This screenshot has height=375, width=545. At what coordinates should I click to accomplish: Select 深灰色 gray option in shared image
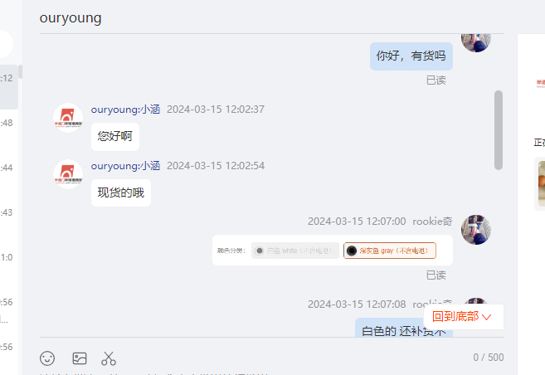click(x=390, y=251)
